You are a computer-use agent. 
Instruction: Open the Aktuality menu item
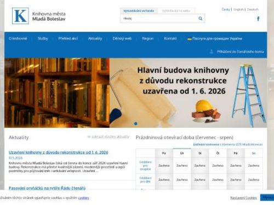[95, 38]
